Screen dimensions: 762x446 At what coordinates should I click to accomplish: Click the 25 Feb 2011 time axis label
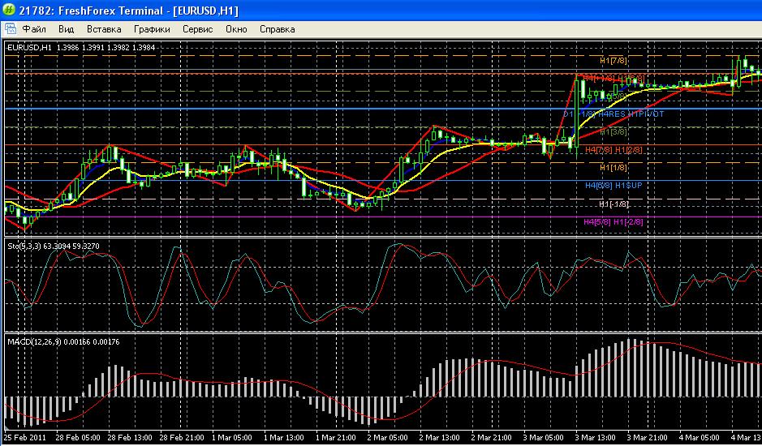point(26,437)
